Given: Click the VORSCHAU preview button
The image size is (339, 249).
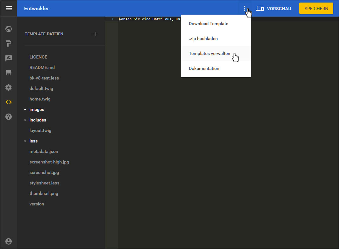Looking at the screenshot, I should pos(274,9).
